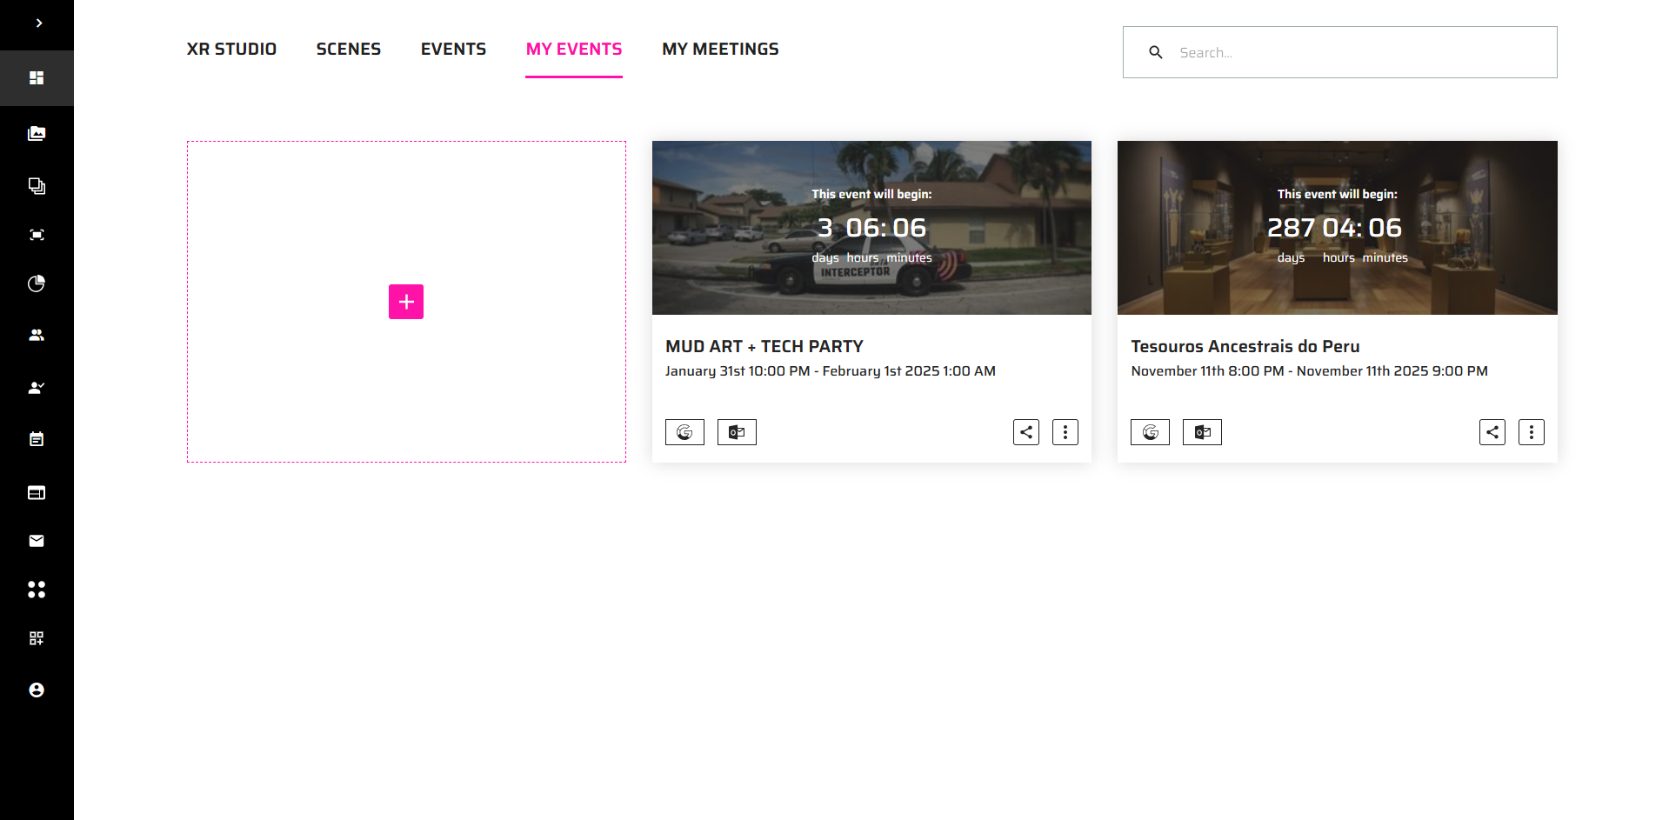The image size is (1669, 820).
Task: Open the calendar events sidebar icon
Action: (x=37, y=439)
